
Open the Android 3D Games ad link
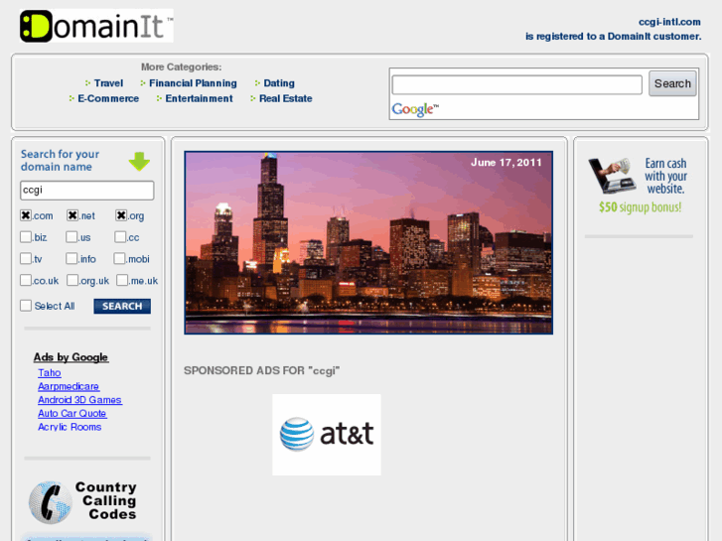79,400
